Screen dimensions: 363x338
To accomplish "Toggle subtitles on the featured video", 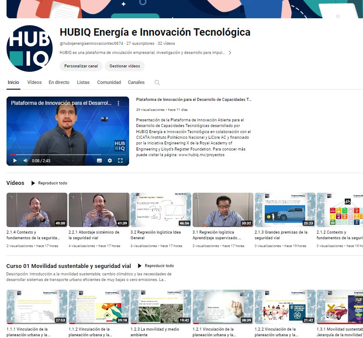I will tap(99, 161).
